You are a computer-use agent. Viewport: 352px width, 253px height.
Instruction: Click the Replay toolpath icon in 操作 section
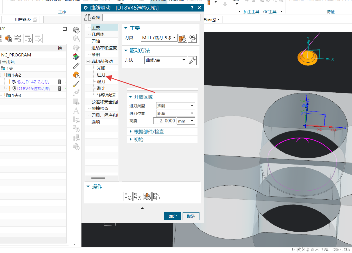point(137,197)
